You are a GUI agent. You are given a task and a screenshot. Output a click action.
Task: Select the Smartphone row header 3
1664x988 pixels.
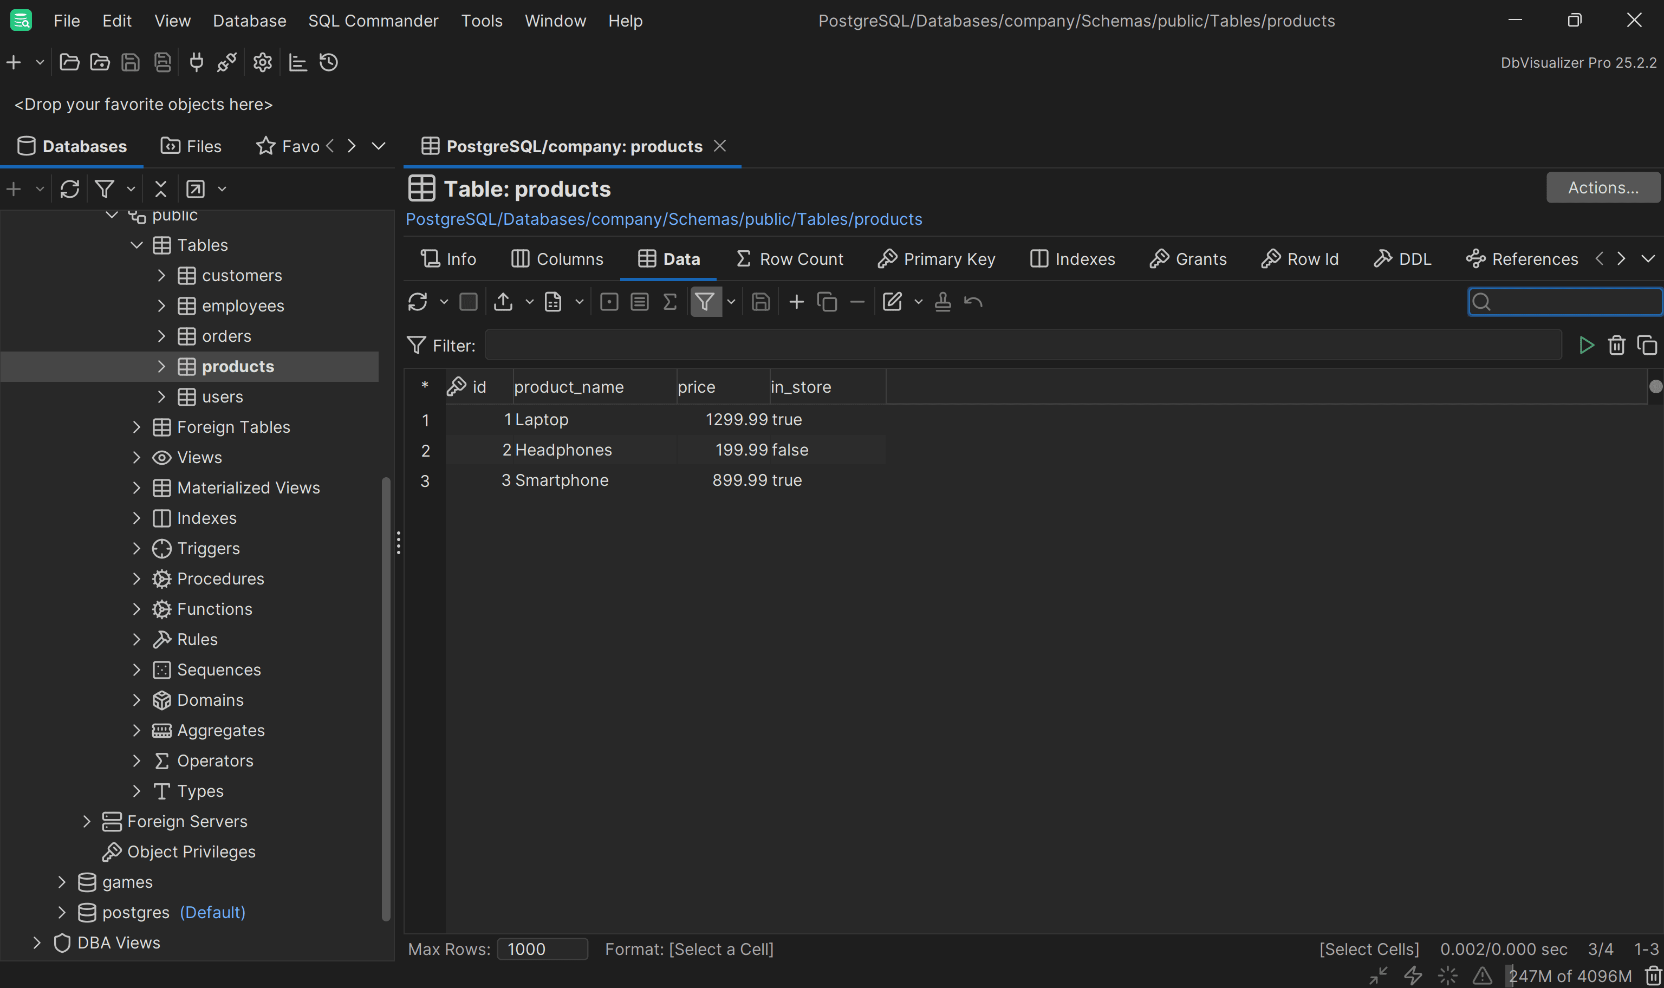pos(425,480)
